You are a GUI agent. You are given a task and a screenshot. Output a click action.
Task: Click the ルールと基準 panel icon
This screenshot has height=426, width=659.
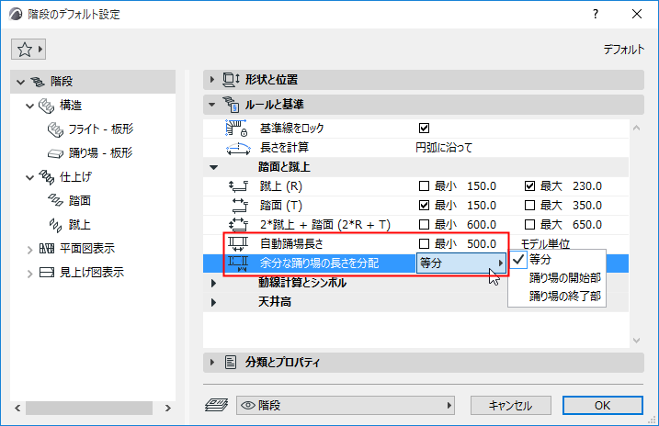[x=231, y=104]
